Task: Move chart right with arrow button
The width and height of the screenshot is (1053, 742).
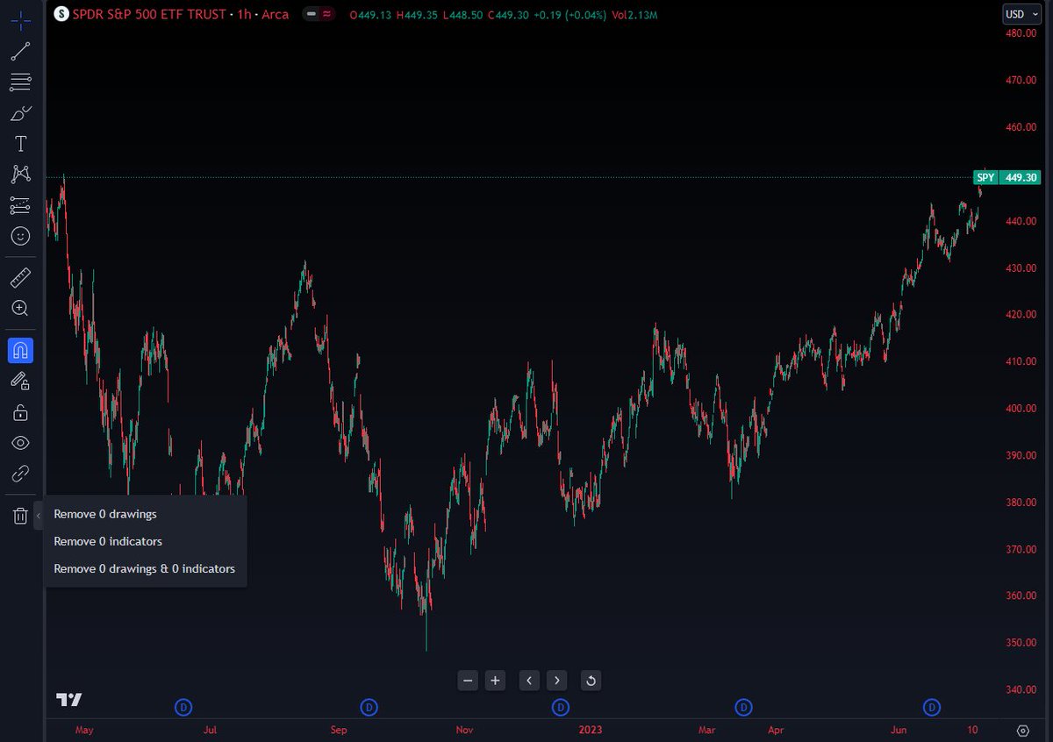Action: [x=557, y=680]
